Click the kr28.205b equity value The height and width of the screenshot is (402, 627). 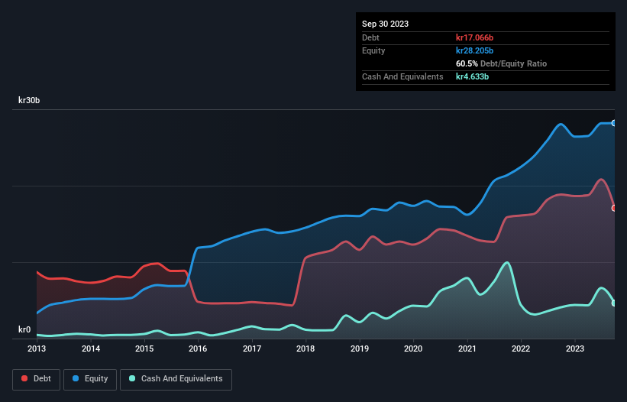point(475,50)
